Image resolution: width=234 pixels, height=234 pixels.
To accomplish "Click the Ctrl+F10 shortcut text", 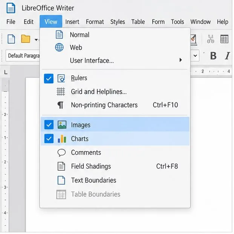I will click(x=165, y=105).
